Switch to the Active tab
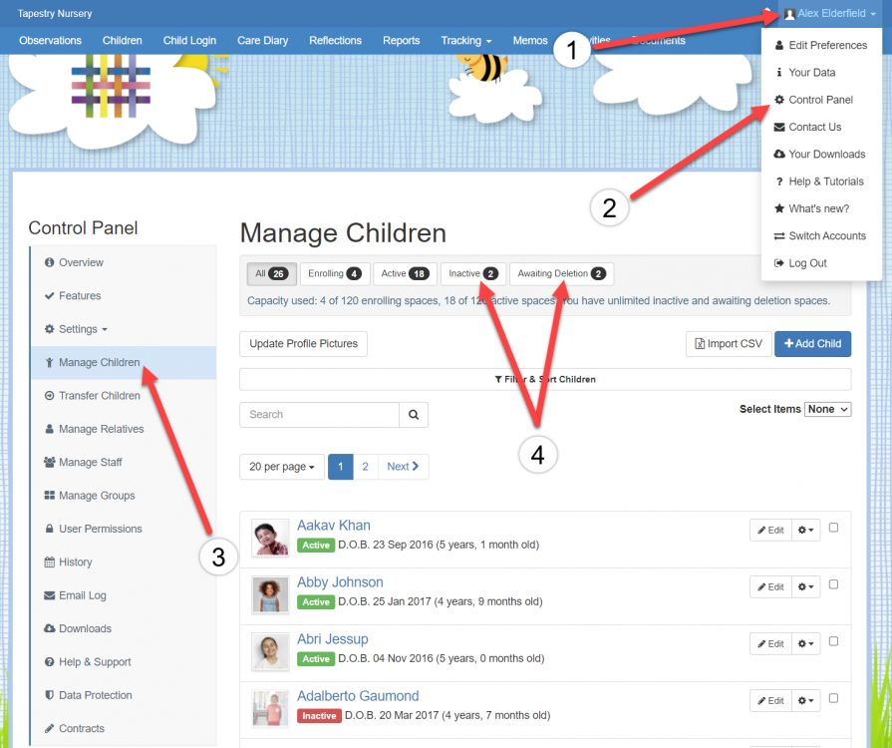The image size is (892, 748). [x=405, y=274]
